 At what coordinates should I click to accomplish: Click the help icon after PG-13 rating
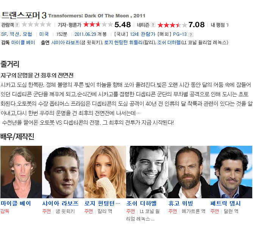pyautogui.click(x=191, y=35)
